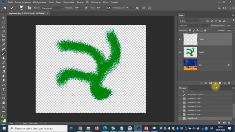The height and width of the screenshot is (132, 235).
Task: Click the foreground green color swatch
Action: click(x=2, y=119)
